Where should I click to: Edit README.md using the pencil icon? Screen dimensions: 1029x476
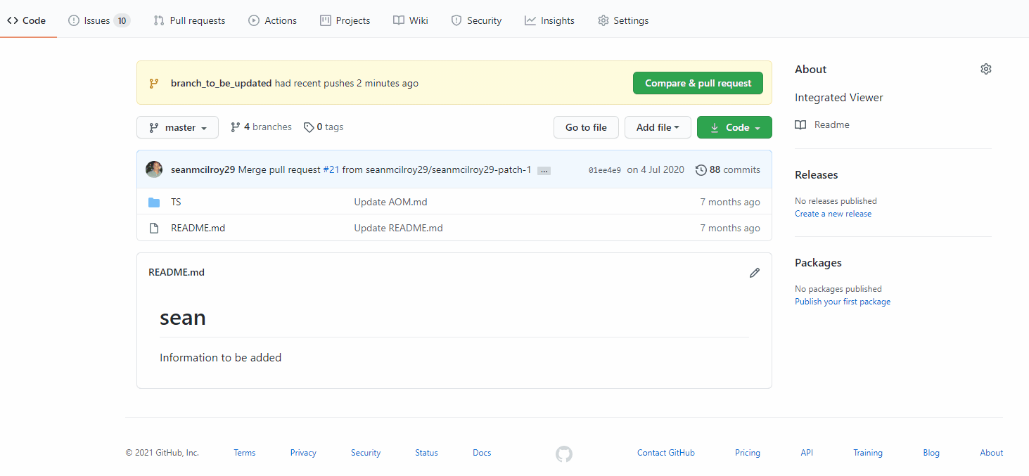tap(754, 273)
